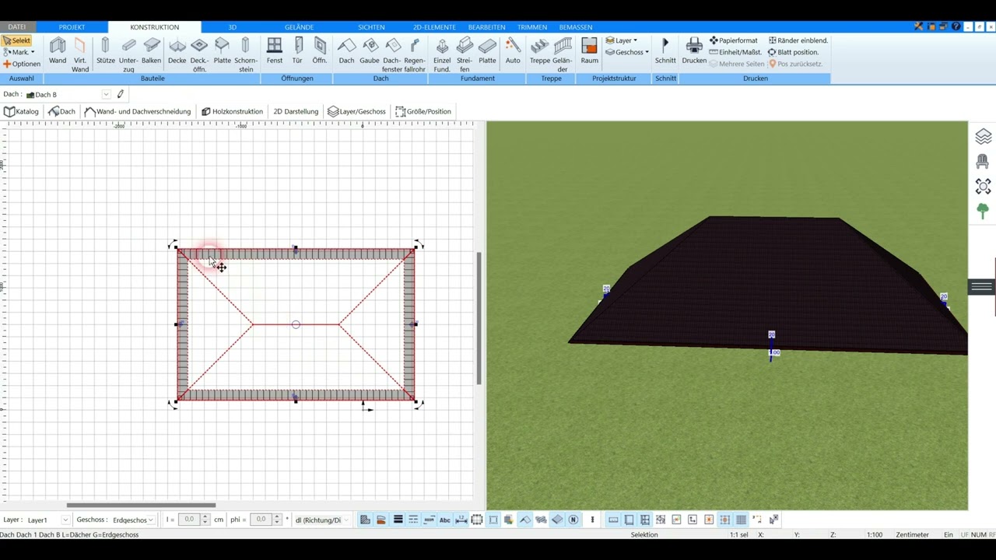This screenshot has width=996, height=560.
Task: Toggle the grid display icon
Action: tap(741, 520)
